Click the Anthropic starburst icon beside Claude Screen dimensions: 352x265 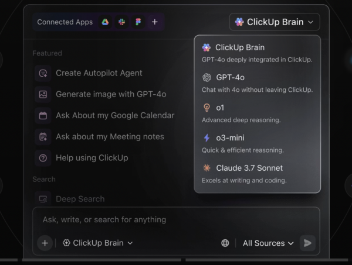click(x=207, y=168)
